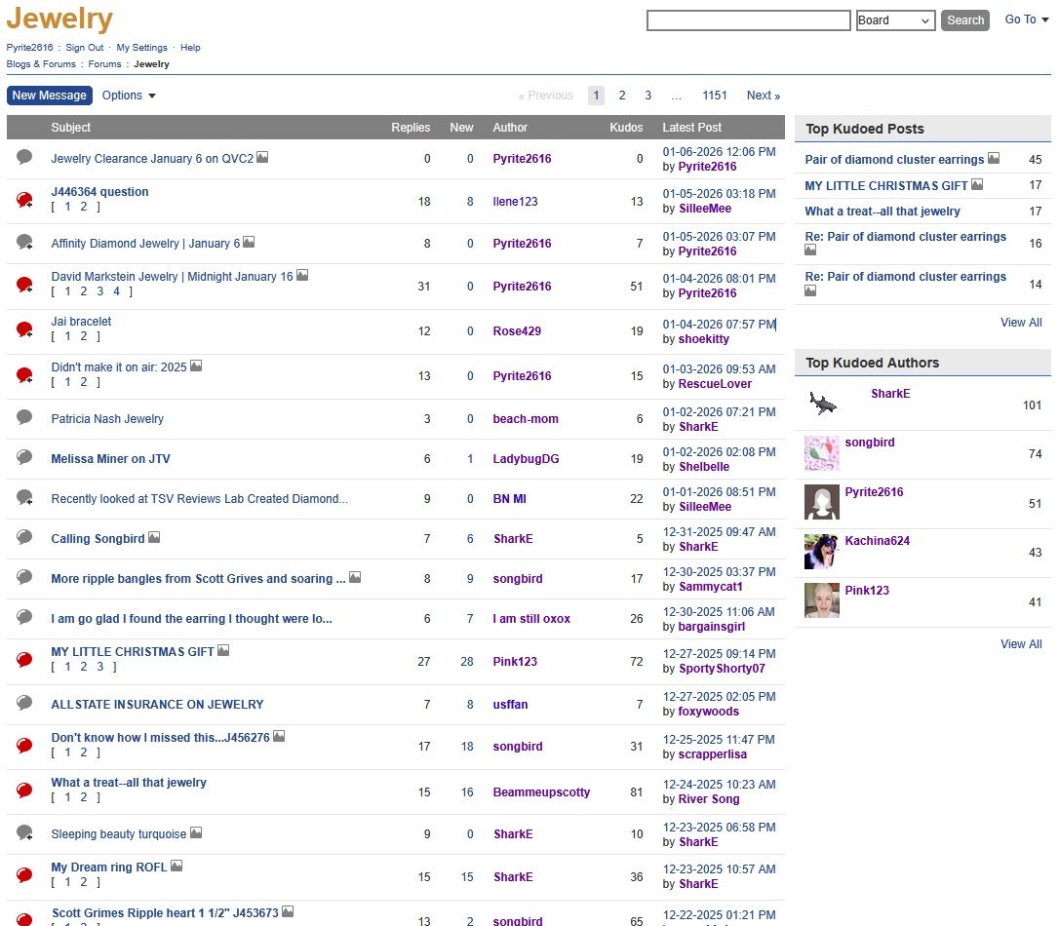Click the red hot-thread icon beside J446364 question
Viewport: 1059px width, 926px height.
[x=24, y=200]
